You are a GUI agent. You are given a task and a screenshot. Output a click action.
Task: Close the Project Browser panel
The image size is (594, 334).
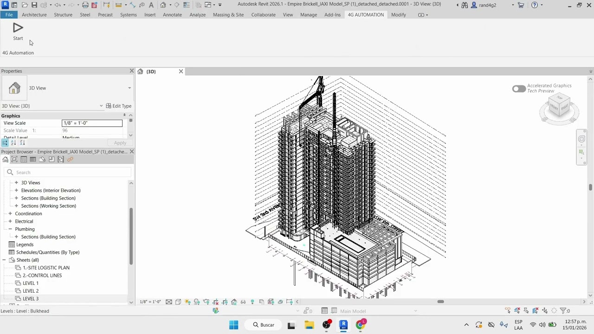click(132, 152)
